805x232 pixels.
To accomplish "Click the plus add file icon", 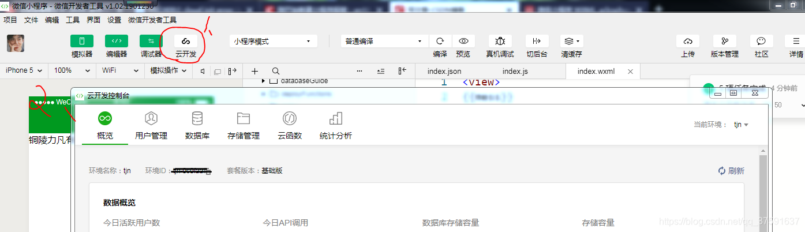I will click(x=255, y=71).
